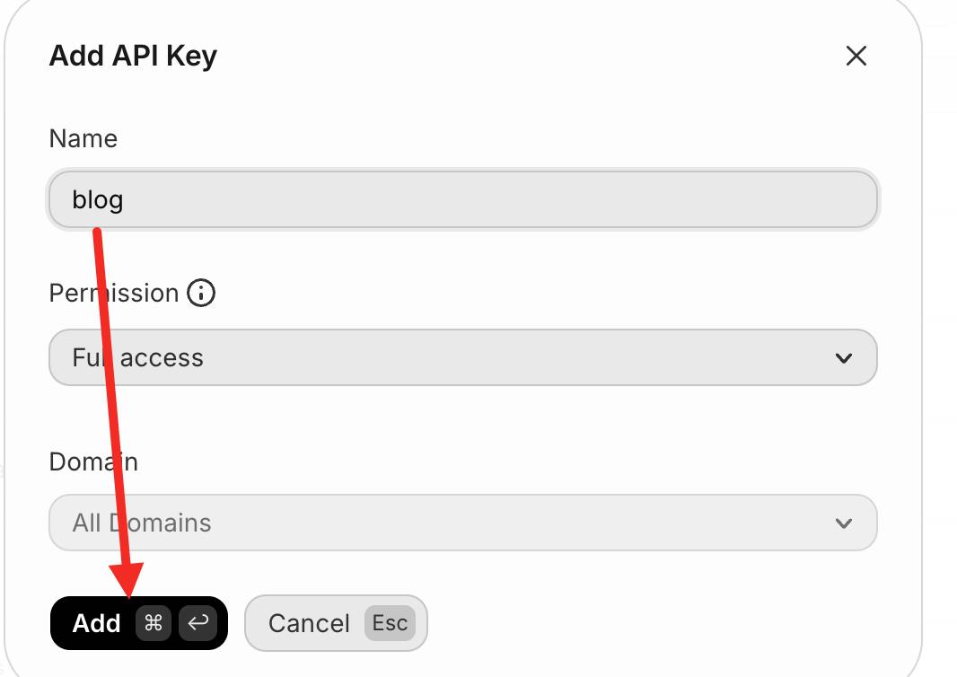Click the Permission field label
The image size is (957, 677).
point(113,293)
